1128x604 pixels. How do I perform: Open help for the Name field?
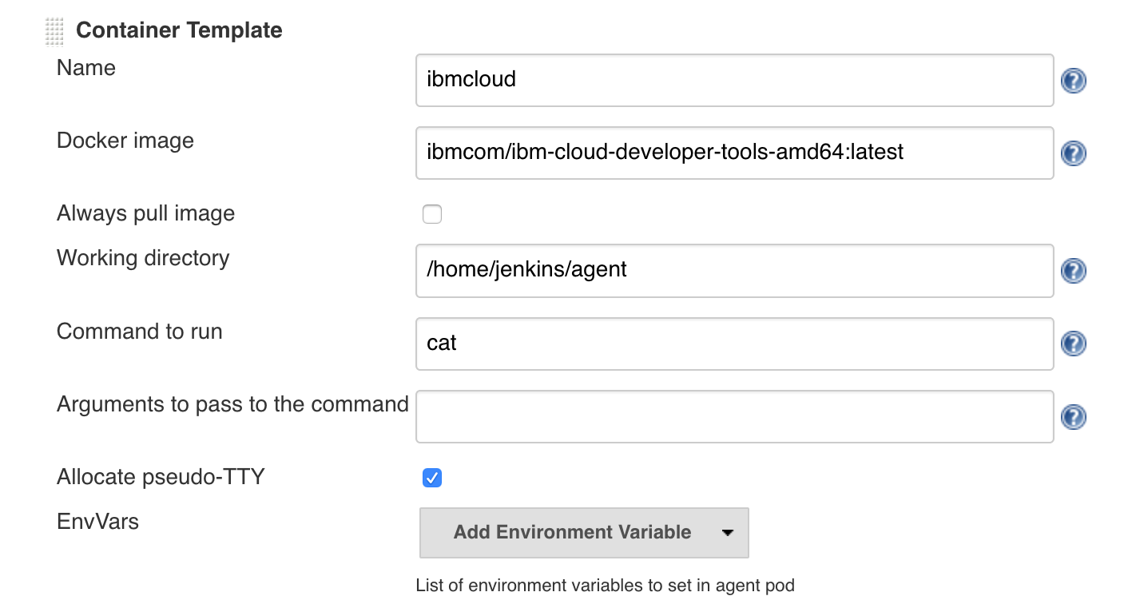(1073, 81)
